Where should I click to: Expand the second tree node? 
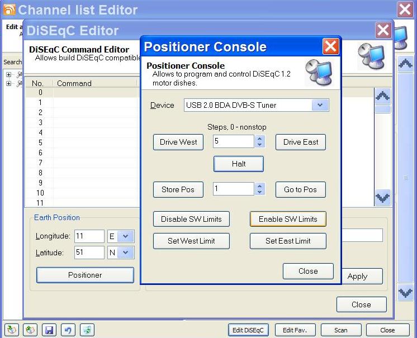pyautogui.click(x=9, y=83)
